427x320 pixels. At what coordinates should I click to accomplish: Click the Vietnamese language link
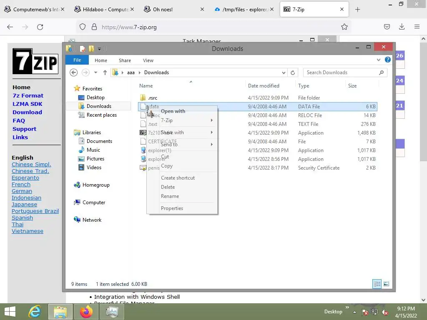[x=27, y=231]
